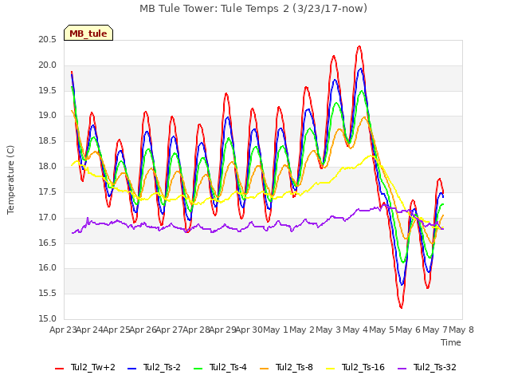The width and height of the screenshot is (510, 383).
Task: Click the 20.5 y-axis tick label
Action: pyautogui.click(x=48, y=40)
